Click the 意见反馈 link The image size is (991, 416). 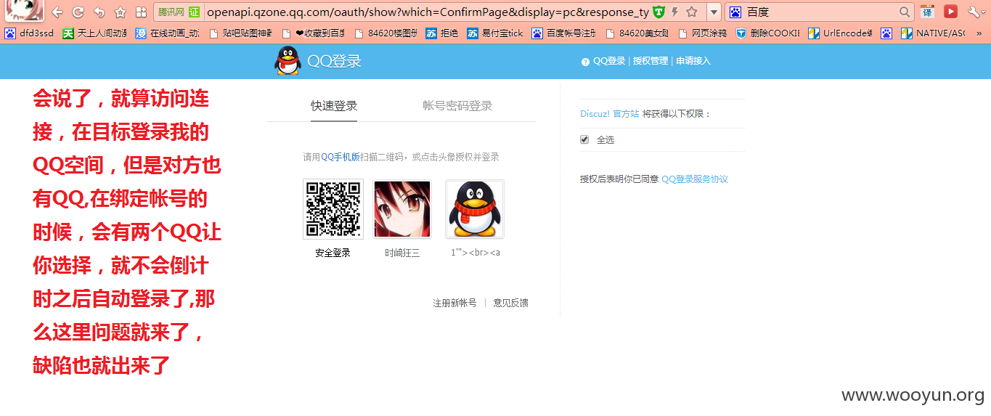tap(511, 303)
